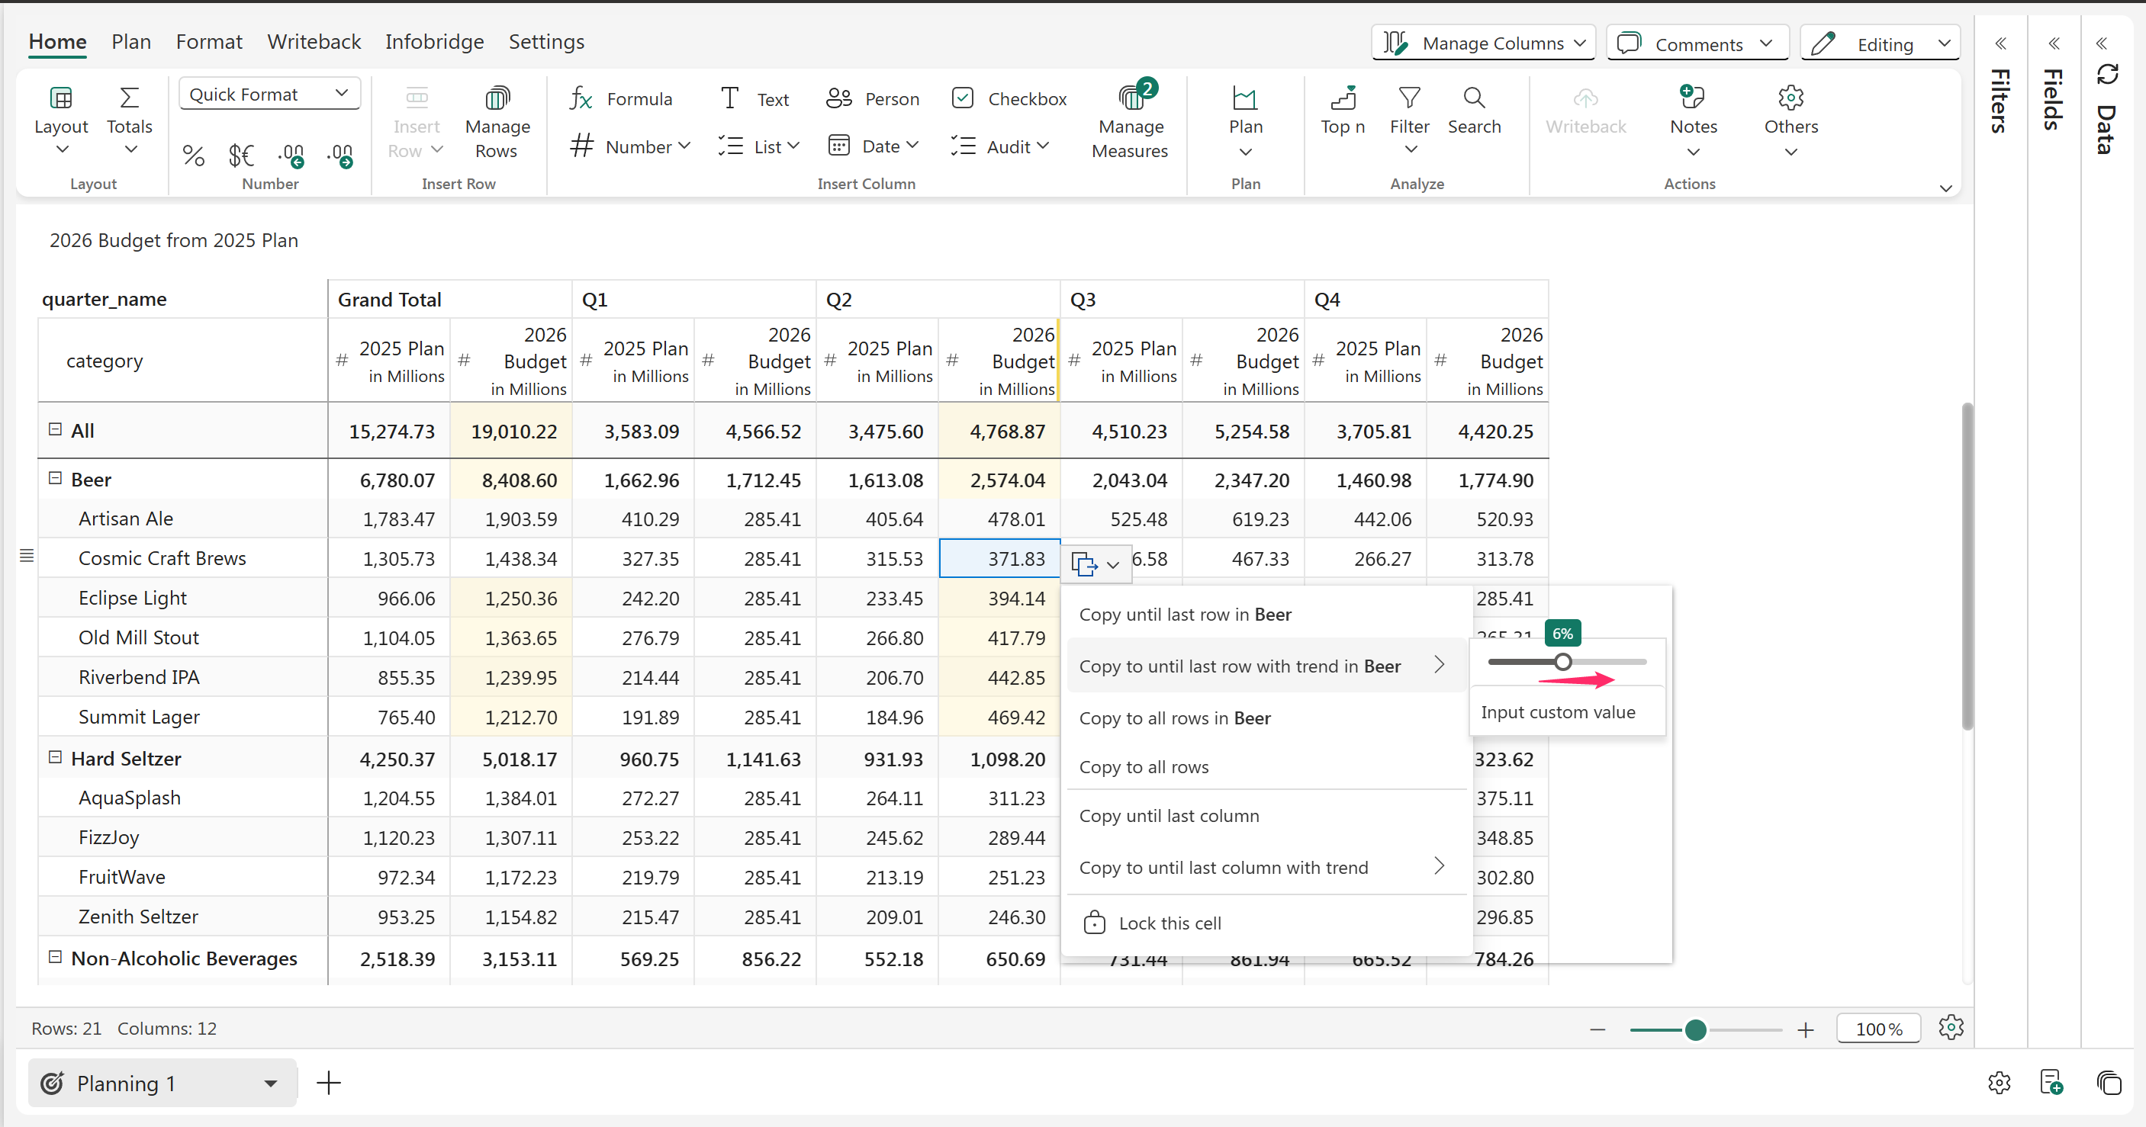Select Copy to all rows in Beer

click(1175, 718)
